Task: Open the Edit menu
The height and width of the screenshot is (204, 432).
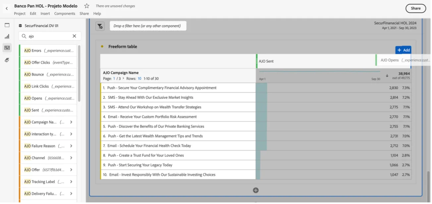Action: coord(33,14)
